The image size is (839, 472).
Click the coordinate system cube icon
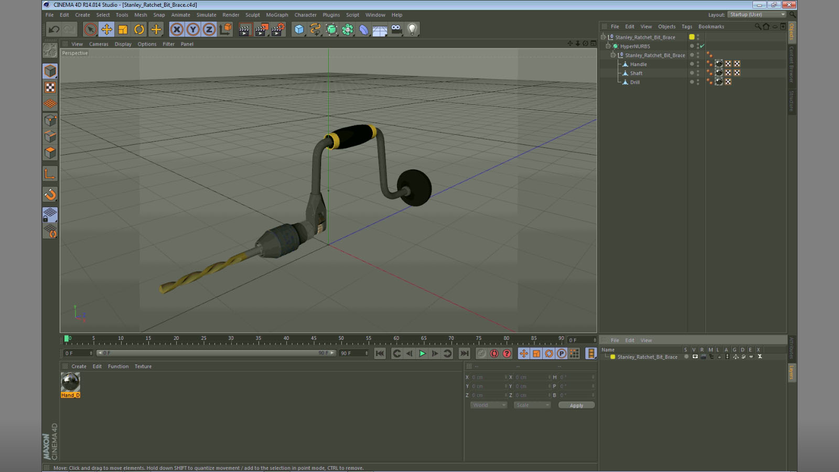click(225, 29)
